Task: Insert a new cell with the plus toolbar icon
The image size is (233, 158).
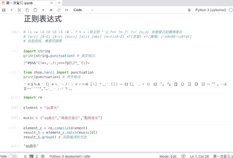Action: click(11, 10)
